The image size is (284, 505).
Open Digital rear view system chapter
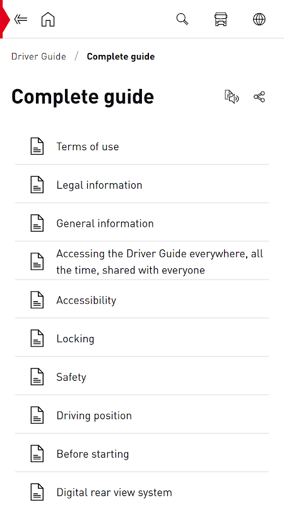click(x=142, y=490)
